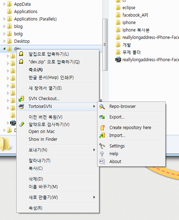Click the large folder icon in details pane

(x=6, y=144)
